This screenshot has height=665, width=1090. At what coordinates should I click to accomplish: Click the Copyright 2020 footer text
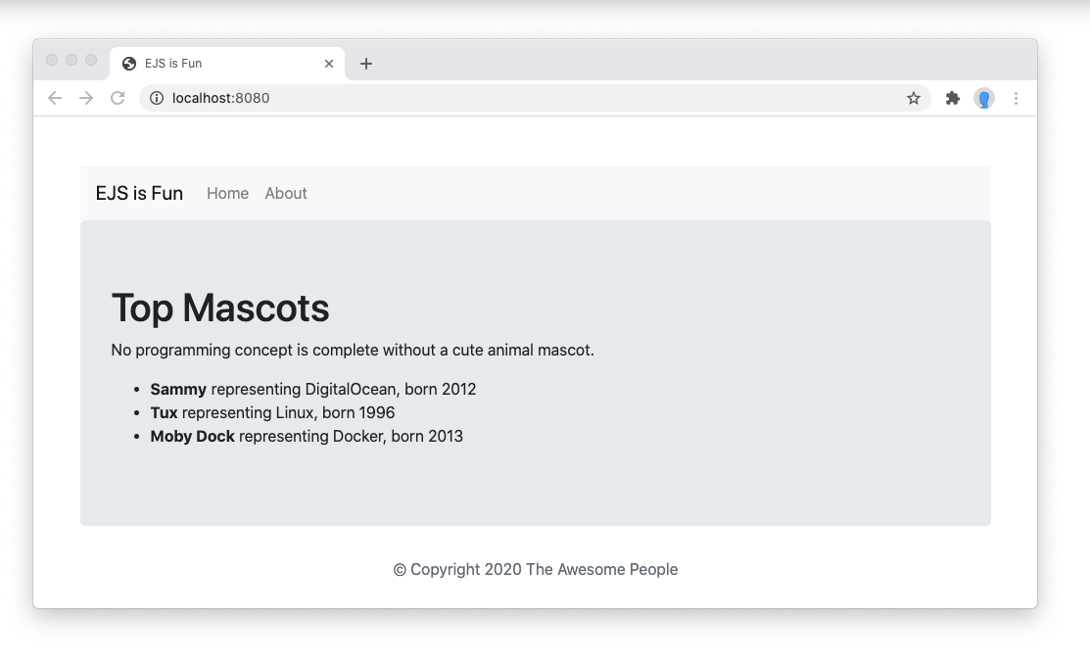[x=536, y=569]
